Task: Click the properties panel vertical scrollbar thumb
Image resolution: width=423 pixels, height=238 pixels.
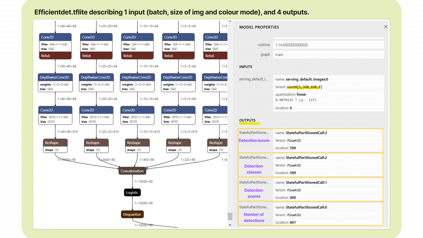Action: point(230,217)
